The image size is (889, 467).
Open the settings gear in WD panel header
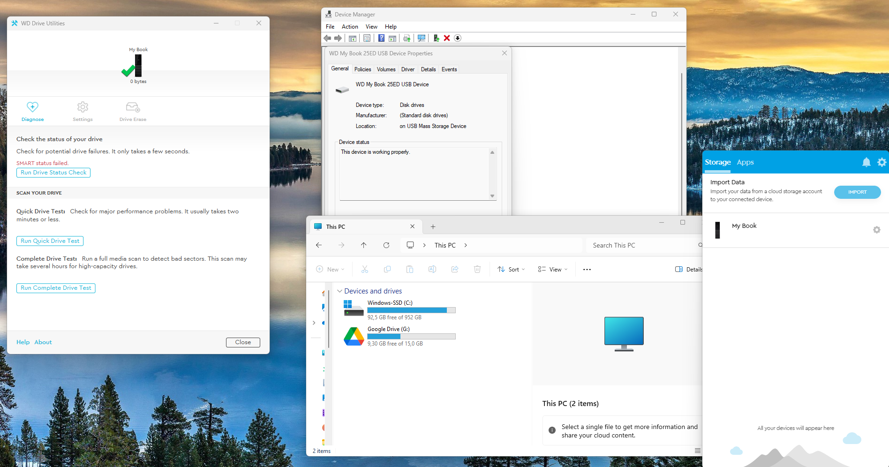point(881,162)
